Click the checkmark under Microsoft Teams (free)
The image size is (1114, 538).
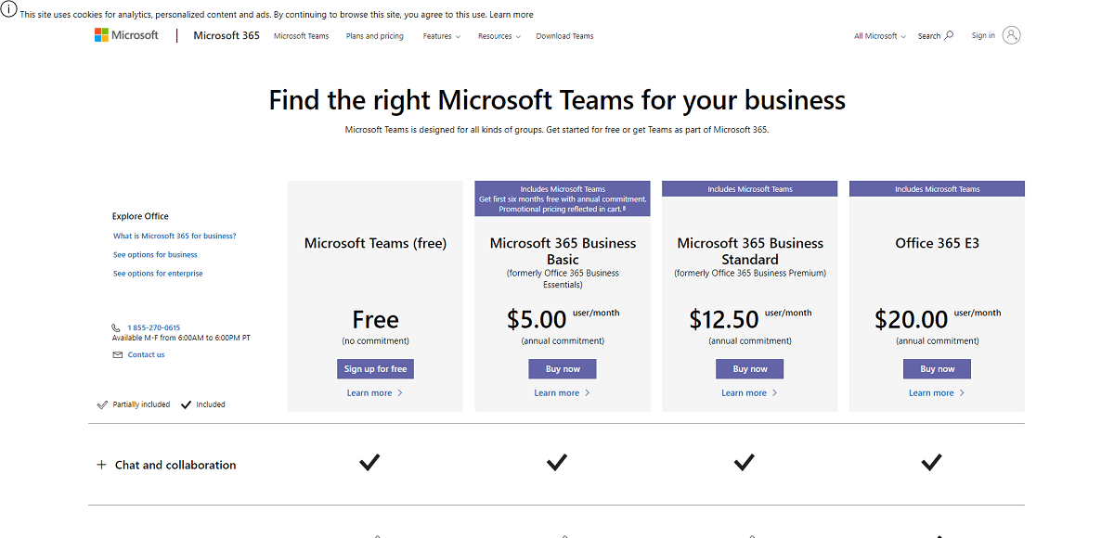coord(369,462)
